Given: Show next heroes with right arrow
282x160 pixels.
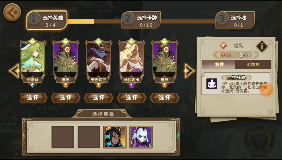Looking at the screenshot, I should click(189, 71).
